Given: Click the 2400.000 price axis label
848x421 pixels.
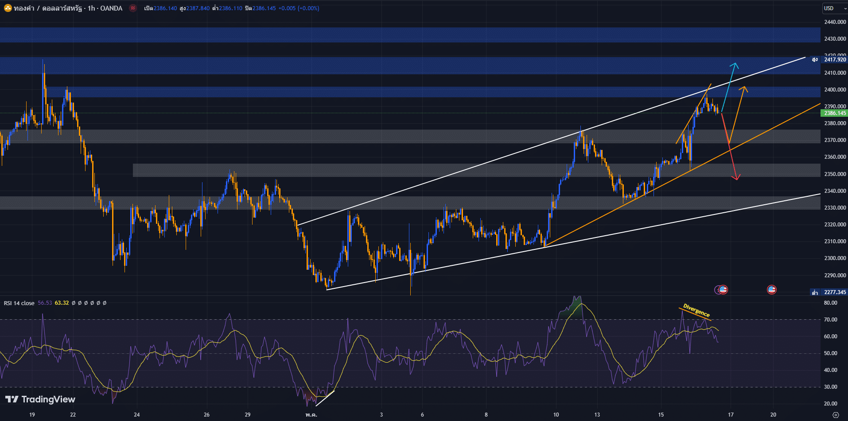Looking at the screenshot, I should click(835, 89).
